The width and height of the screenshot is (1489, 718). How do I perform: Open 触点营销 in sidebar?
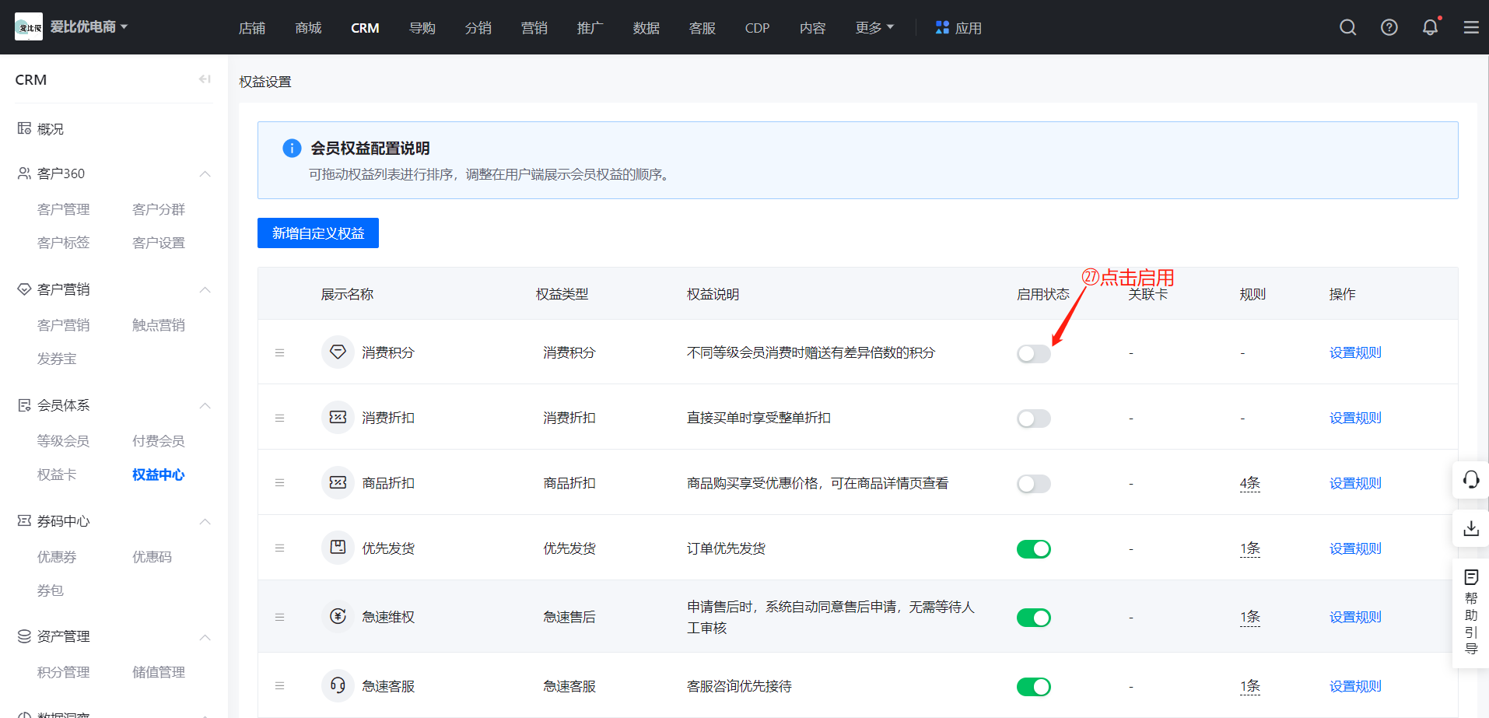[x=159, y=325]
